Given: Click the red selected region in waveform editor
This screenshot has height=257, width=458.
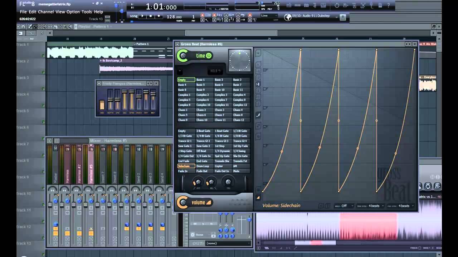Looking at the screenshot, I should (368, 226).
